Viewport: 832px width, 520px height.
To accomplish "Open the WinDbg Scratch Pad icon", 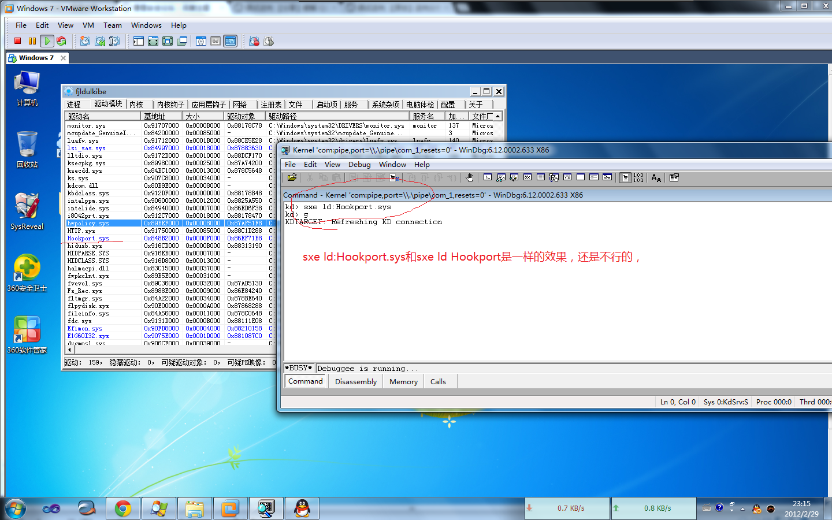I will tap(581, 177).
